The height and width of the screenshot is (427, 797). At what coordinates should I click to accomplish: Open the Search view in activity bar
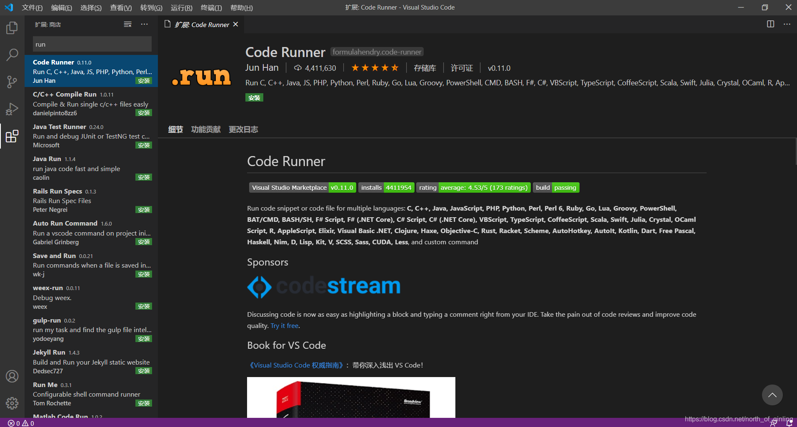(x=12, y=55)
